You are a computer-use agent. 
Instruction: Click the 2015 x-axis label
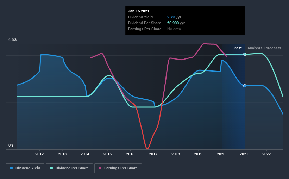[107, 154]
